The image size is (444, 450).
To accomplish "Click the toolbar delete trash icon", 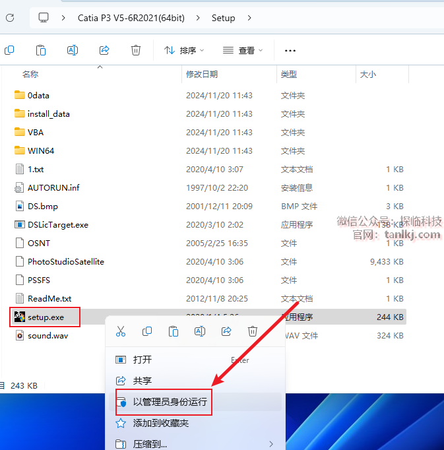I will [136, 50].
